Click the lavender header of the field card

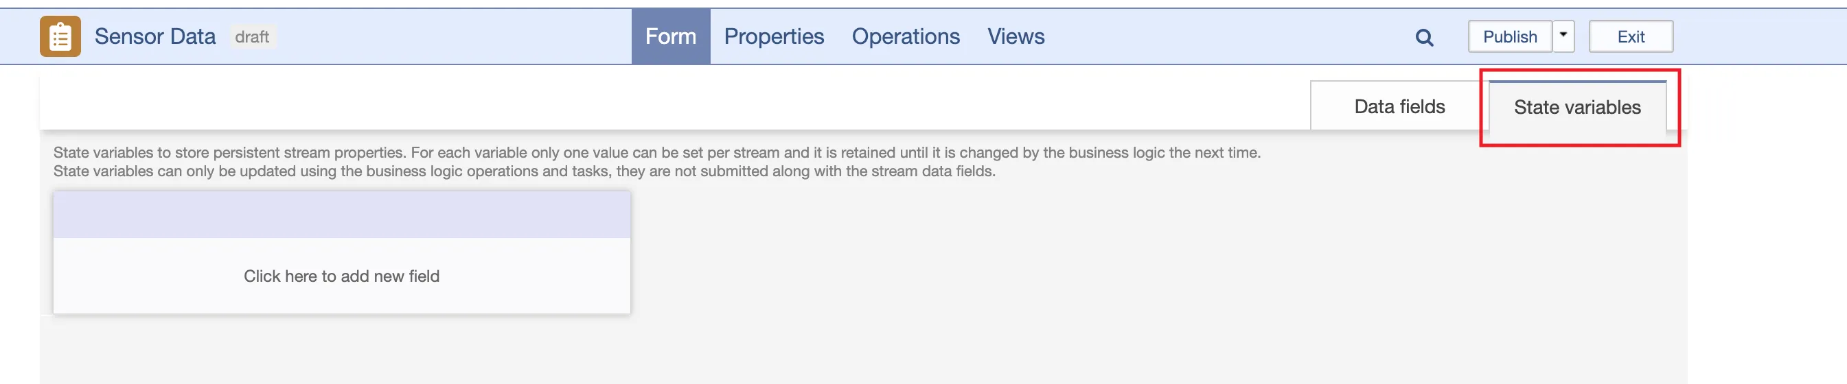click(x=341, y=214)
